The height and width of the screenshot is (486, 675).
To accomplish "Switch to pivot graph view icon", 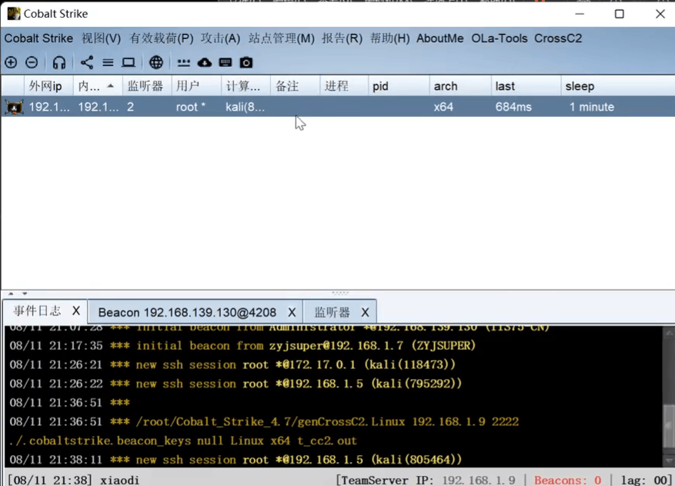I will pos(86,62).
